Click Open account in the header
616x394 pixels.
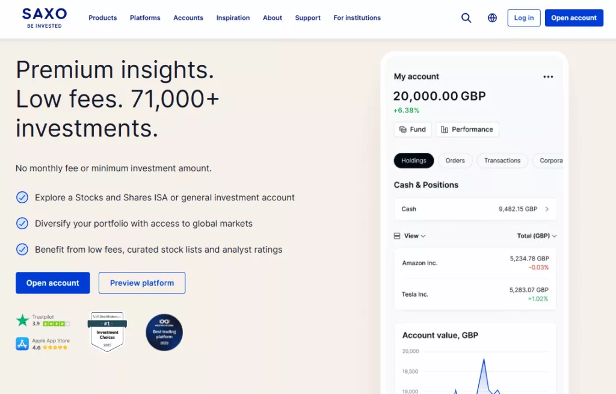573,17
